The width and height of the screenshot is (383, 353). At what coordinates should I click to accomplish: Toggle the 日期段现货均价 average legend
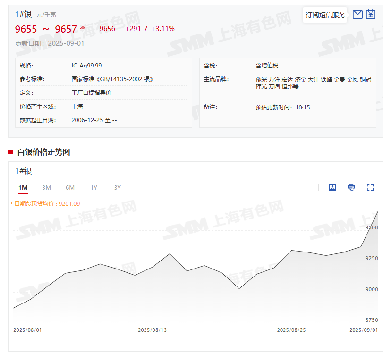(x=45, y=204)
